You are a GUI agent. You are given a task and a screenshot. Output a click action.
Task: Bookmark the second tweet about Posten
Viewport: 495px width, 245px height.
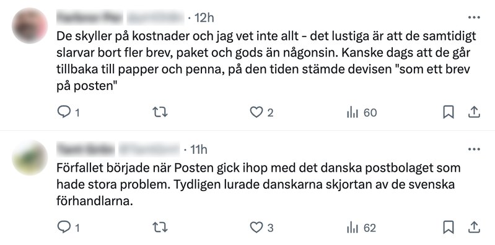click(x=449, y=227)
